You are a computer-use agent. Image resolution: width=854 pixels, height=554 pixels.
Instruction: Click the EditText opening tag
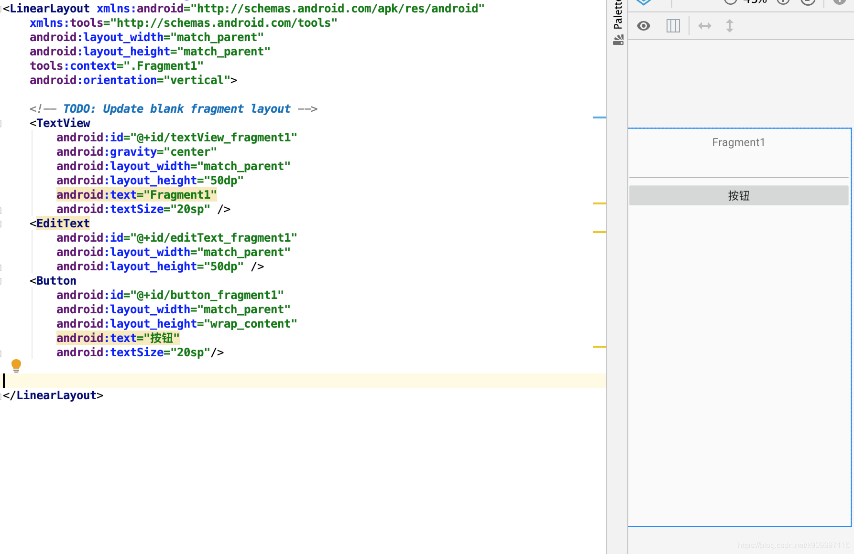60,224
